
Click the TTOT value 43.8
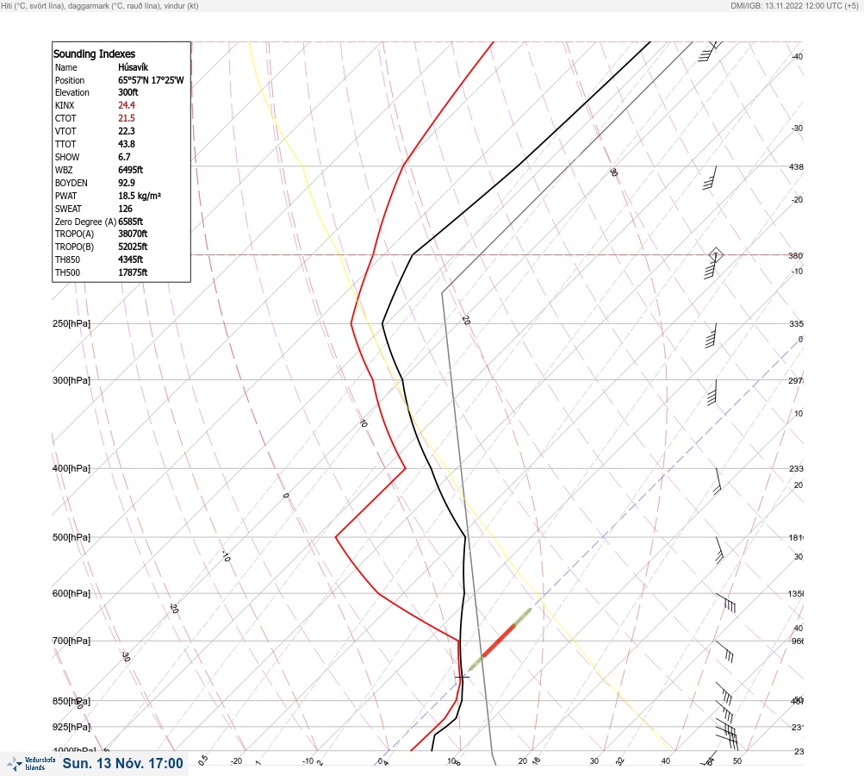pos(126,144)
